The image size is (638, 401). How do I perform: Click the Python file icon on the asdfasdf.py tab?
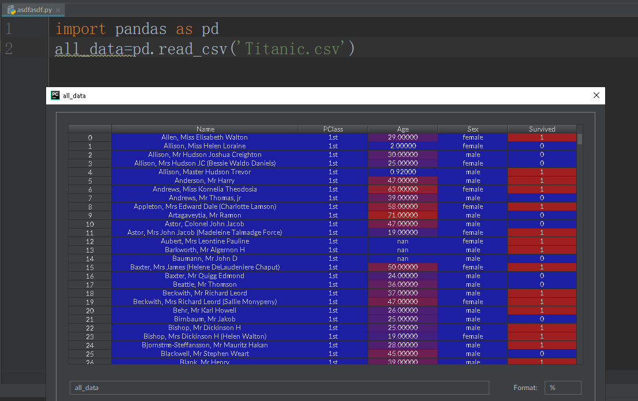pyautogui.click(x=10, y=9)
